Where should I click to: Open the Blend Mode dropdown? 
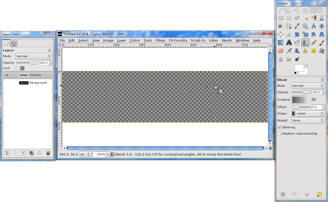[308, 86]
